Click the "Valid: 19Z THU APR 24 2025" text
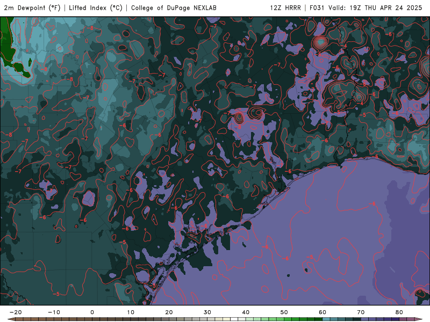This screenshot has height=322, width=430. coord(375,8)
